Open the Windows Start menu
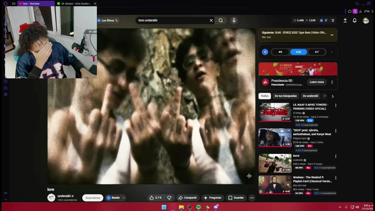The height and width of the screenshot is (211, 375). (164, 207)
